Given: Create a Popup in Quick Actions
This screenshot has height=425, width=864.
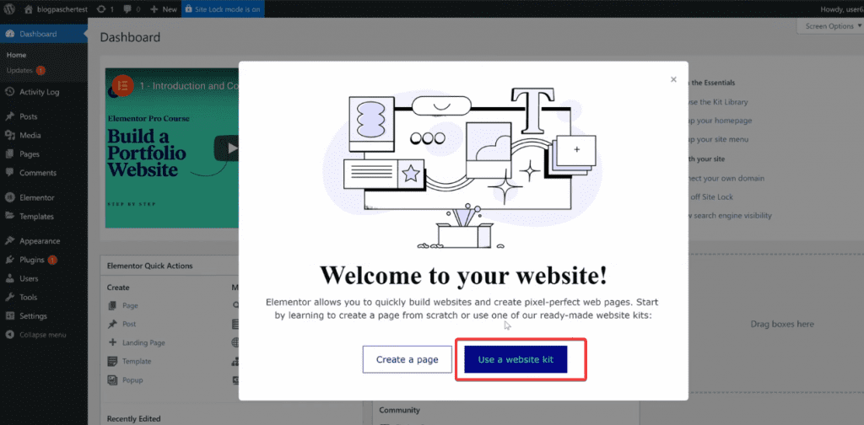Looking at the screenshot, I should (x=132, y=380).
